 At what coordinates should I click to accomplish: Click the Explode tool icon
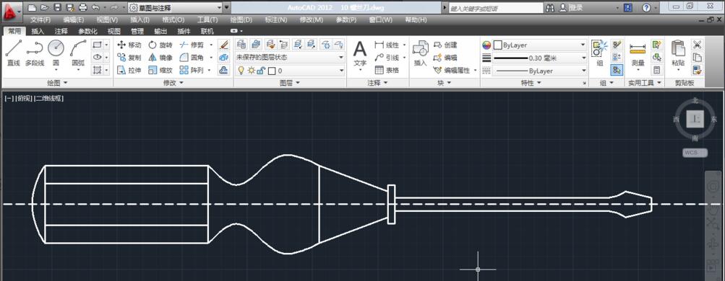224,58
